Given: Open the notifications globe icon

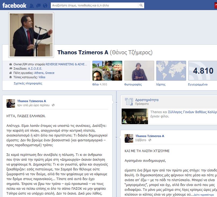Looking at the screenshot, I should (x=45, y=5).
